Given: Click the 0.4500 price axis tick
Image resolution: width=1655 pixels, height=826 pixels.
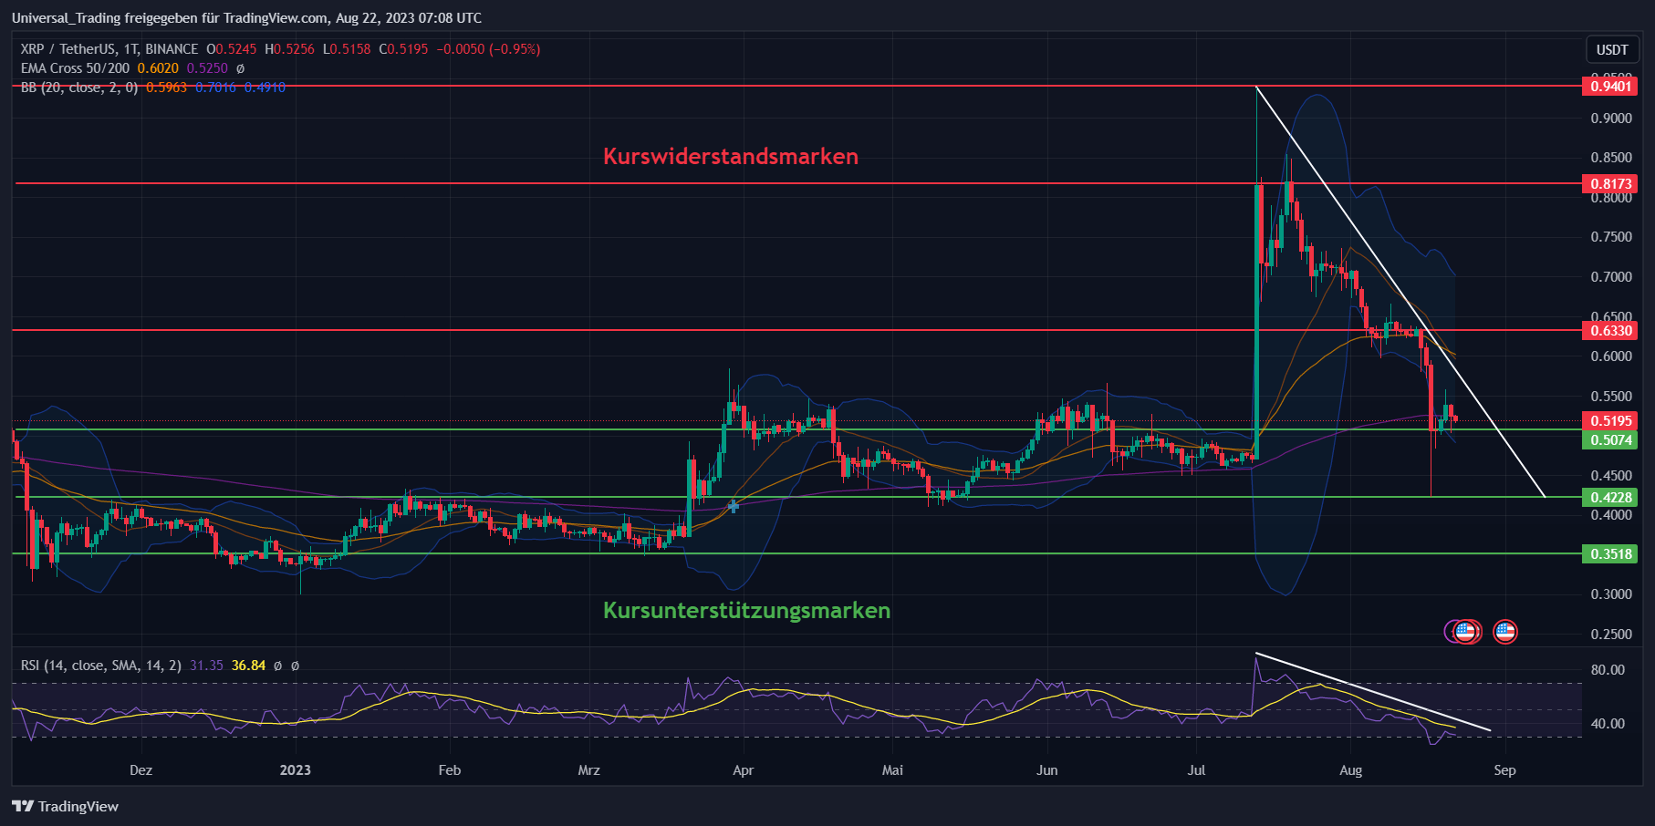Looking at the screenshot, I should (x=1611, y=476).
